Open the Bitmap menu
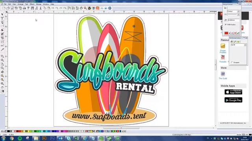This screenshot has height=141, width=252. (x=39, y=4)
